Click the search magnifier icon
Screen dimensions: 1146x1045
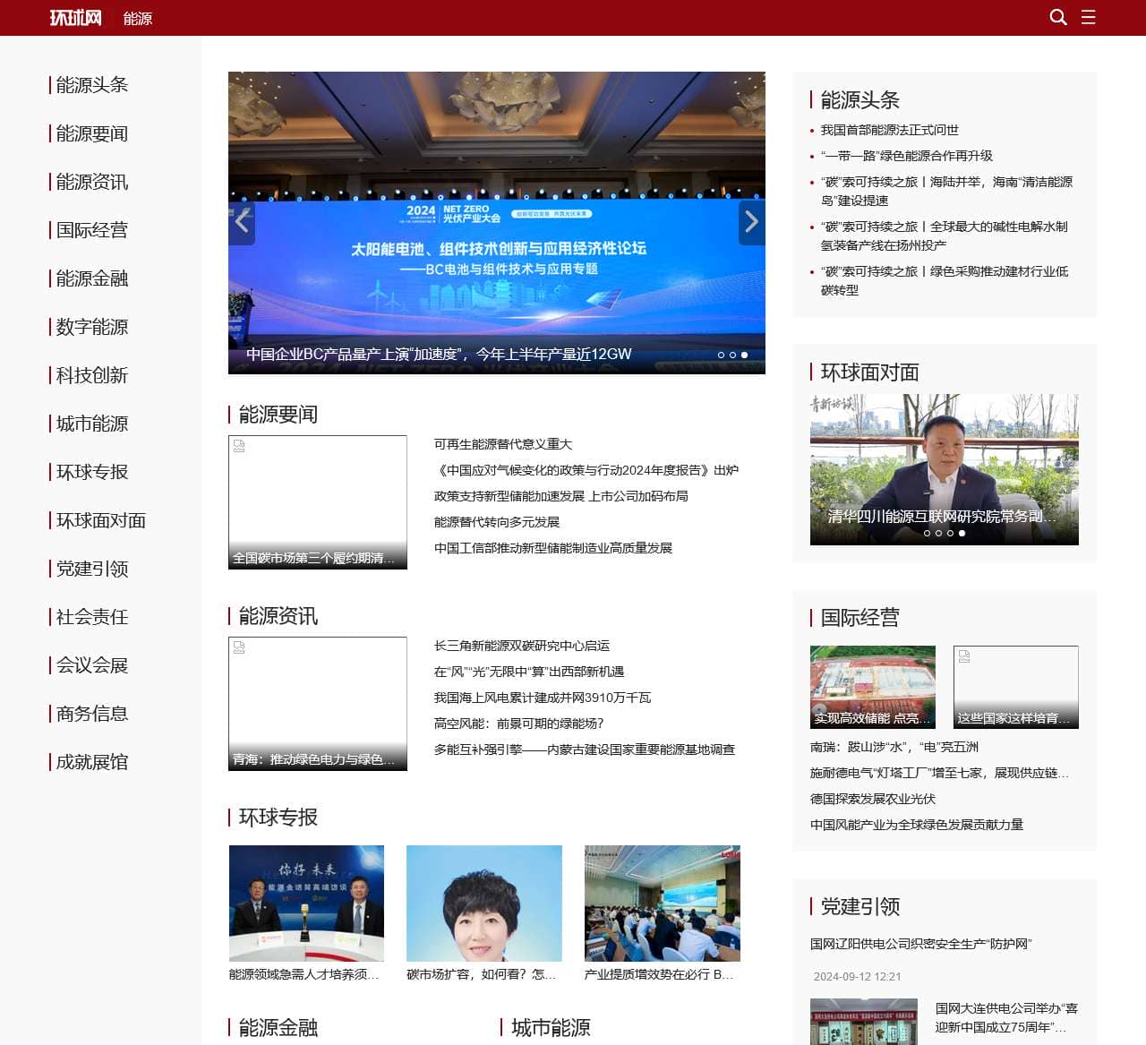(1057, 17)
